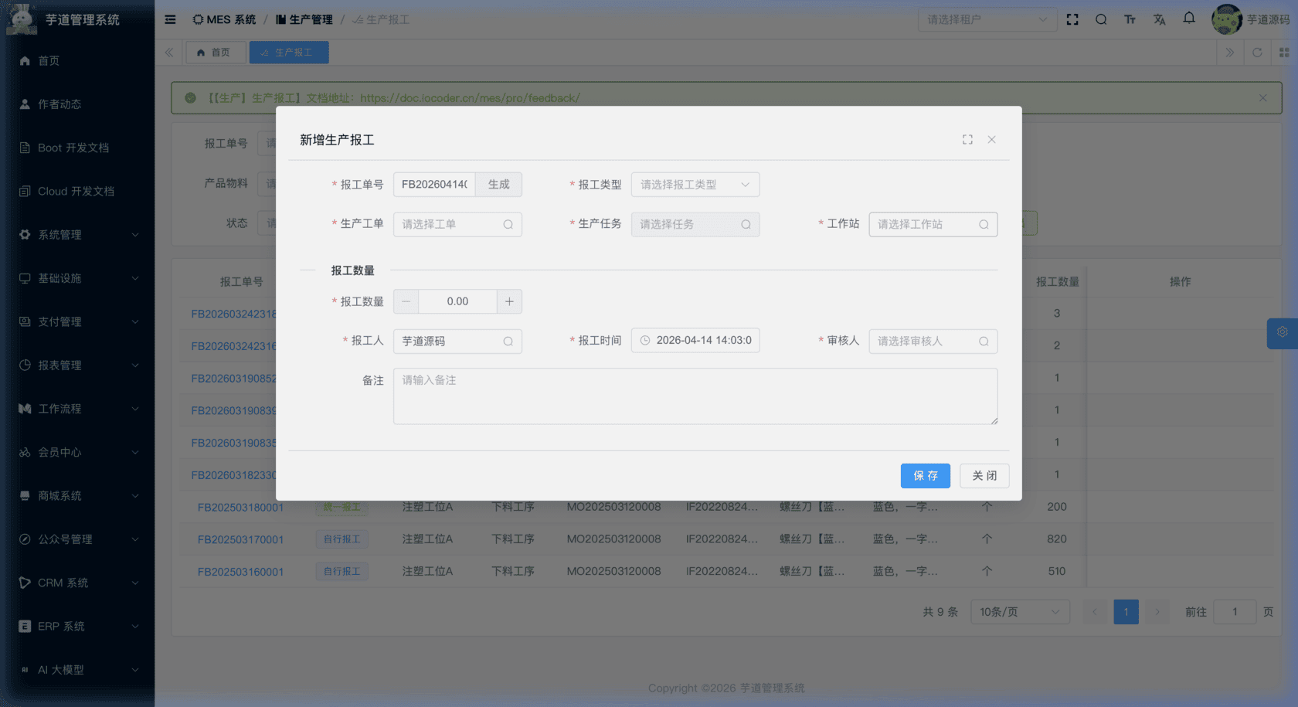This screenshot has width=1298, height=707.
Task: Collapse the sidebar with the hamburger icon
Action: pos(169,19)
